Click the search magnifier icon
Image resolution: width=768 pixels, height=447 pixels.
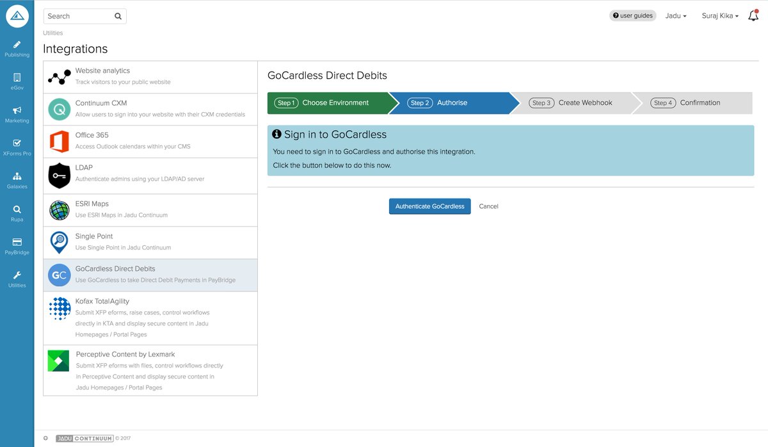pyautogui.click(x=117, y=15)
